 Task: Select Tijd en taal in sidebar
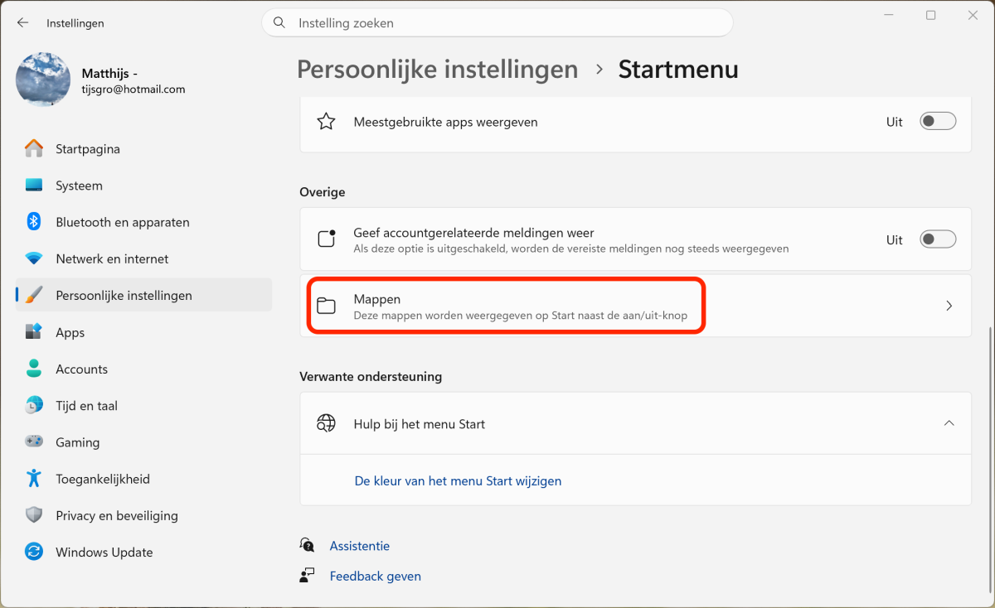(x=86, y=406)
